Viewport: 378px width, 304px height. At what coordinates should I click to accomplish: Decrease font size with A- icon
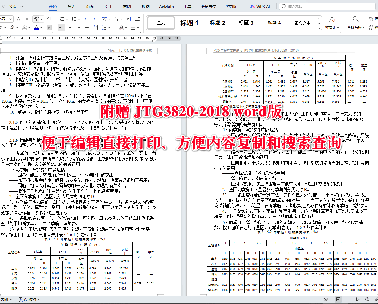coord(27,19)
